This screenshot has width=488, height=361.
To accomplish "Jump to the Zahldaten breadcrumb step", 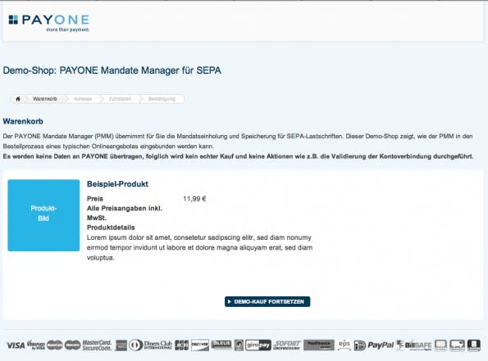I will [120, 99].
